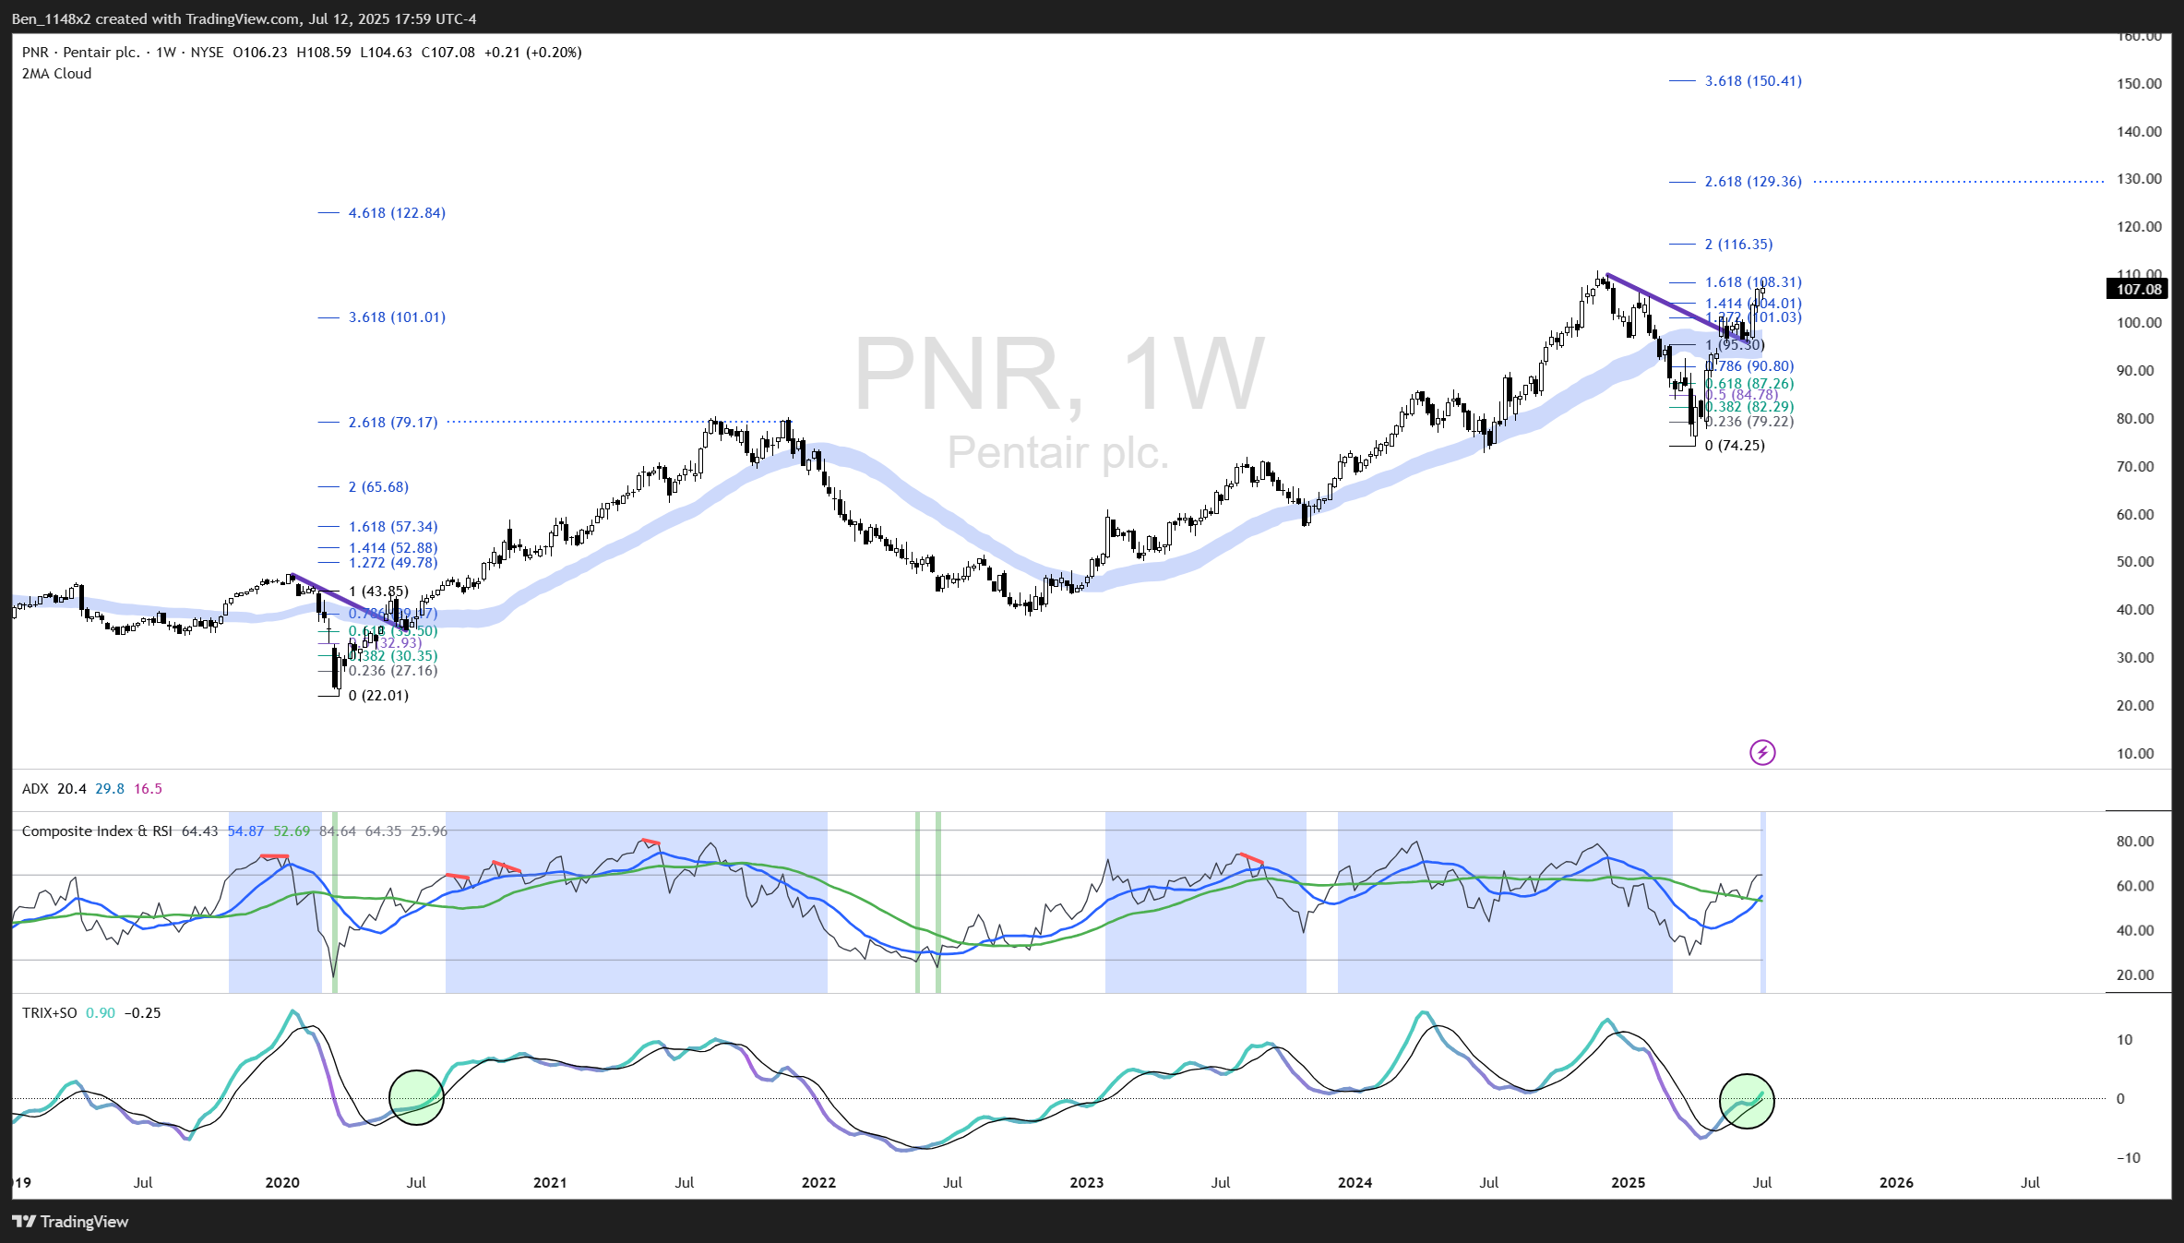The width and height of the screenshot is (2184, 1243).
Task: Click the 2023 label on time axis
Action: (1086, 1183)
